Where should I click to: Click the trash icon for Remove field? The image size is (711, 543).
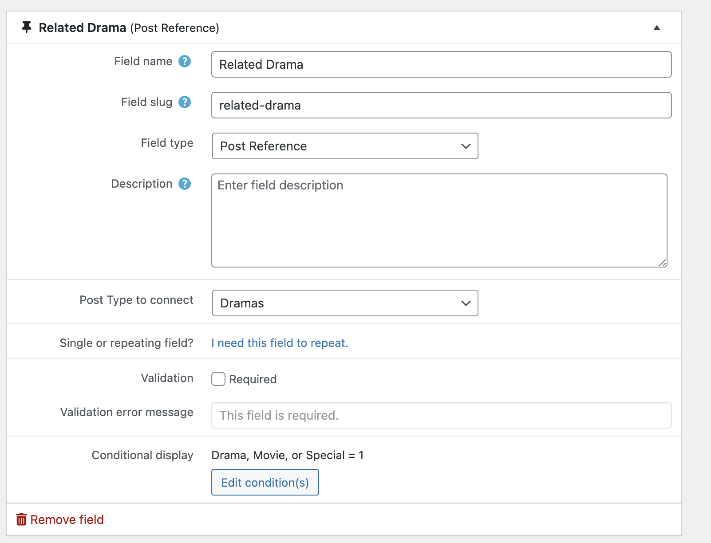tap(21, 519)
